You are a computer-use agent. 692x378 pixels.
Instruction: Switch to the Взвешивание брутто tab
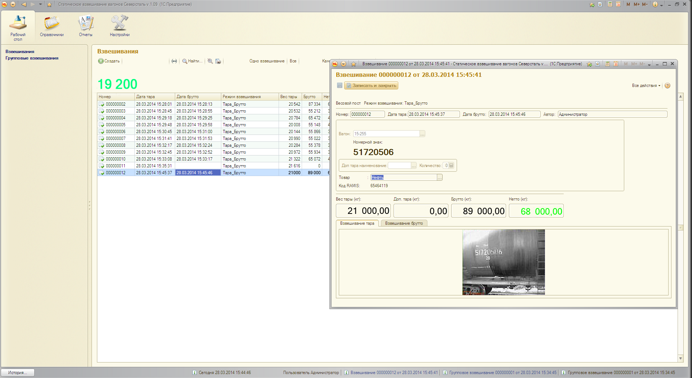(404, 223)
